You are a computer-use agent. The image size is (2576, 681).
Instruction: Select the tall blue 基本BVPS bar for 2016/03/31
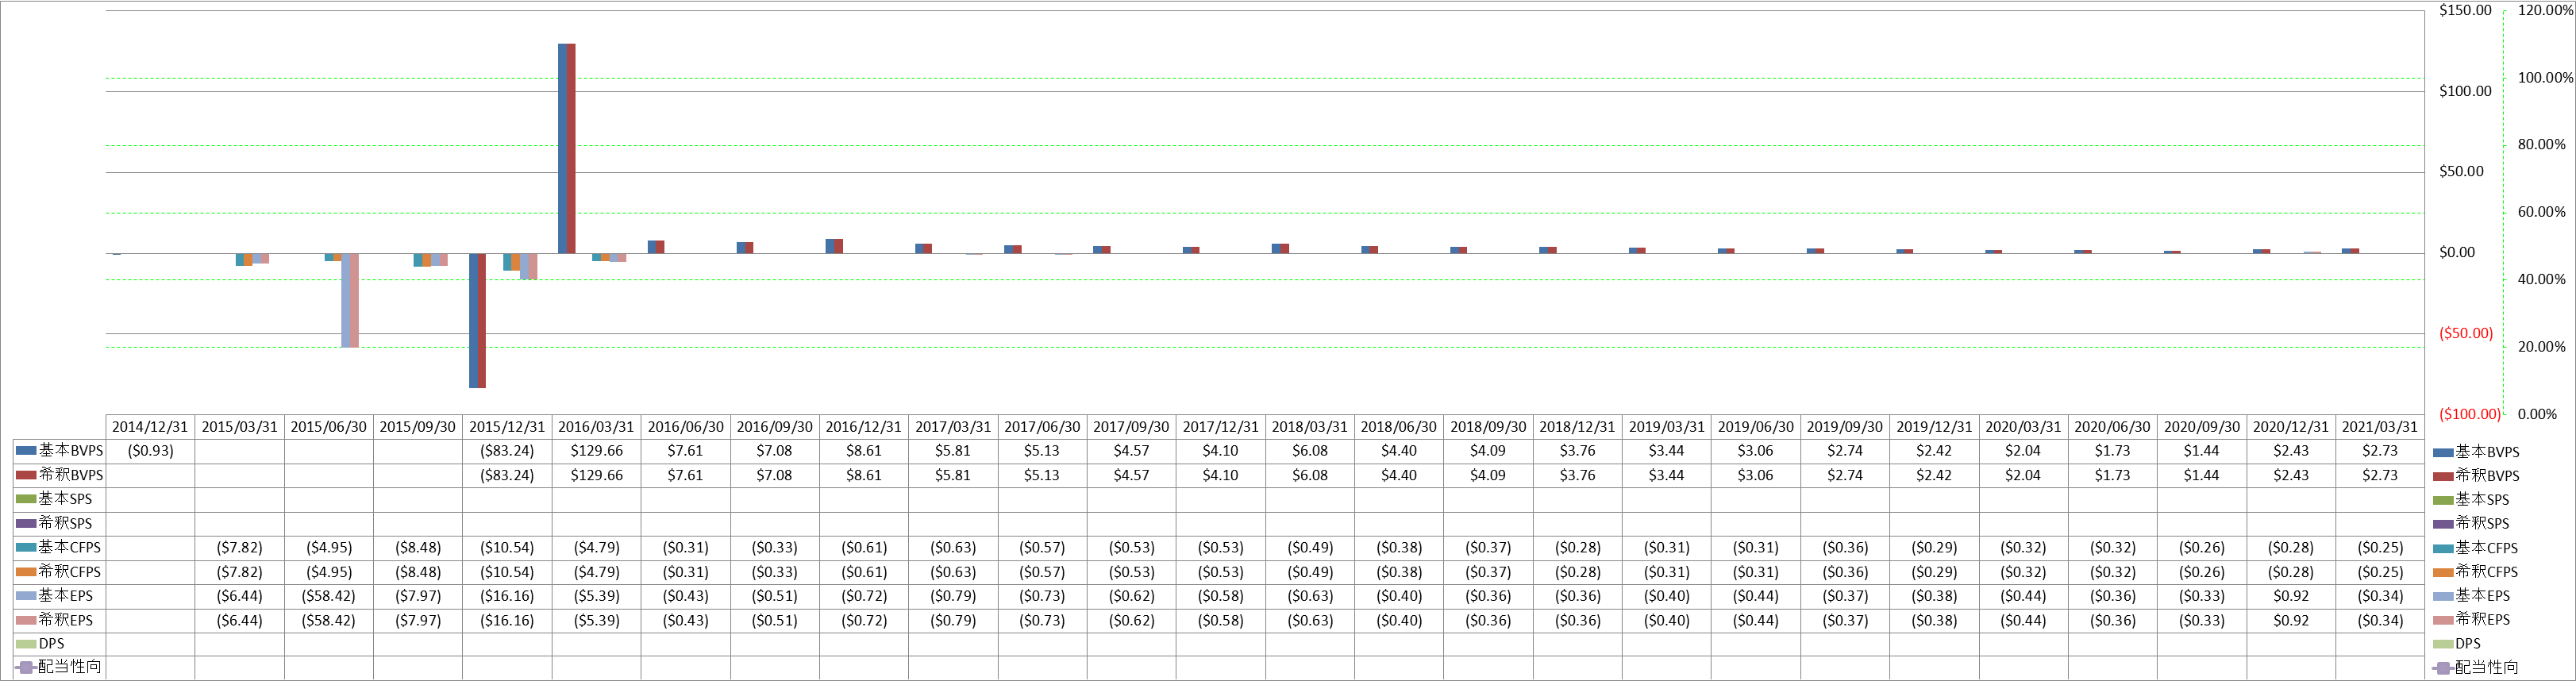[563, 149]
